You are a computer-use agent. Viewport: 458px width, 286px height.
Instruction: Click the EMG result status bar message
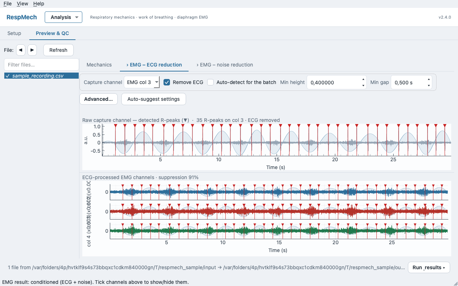[96, 282]
